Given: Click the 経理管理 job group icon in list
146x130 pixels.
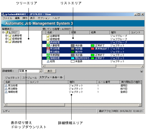Looking at the screenshot, I should 48,39.
